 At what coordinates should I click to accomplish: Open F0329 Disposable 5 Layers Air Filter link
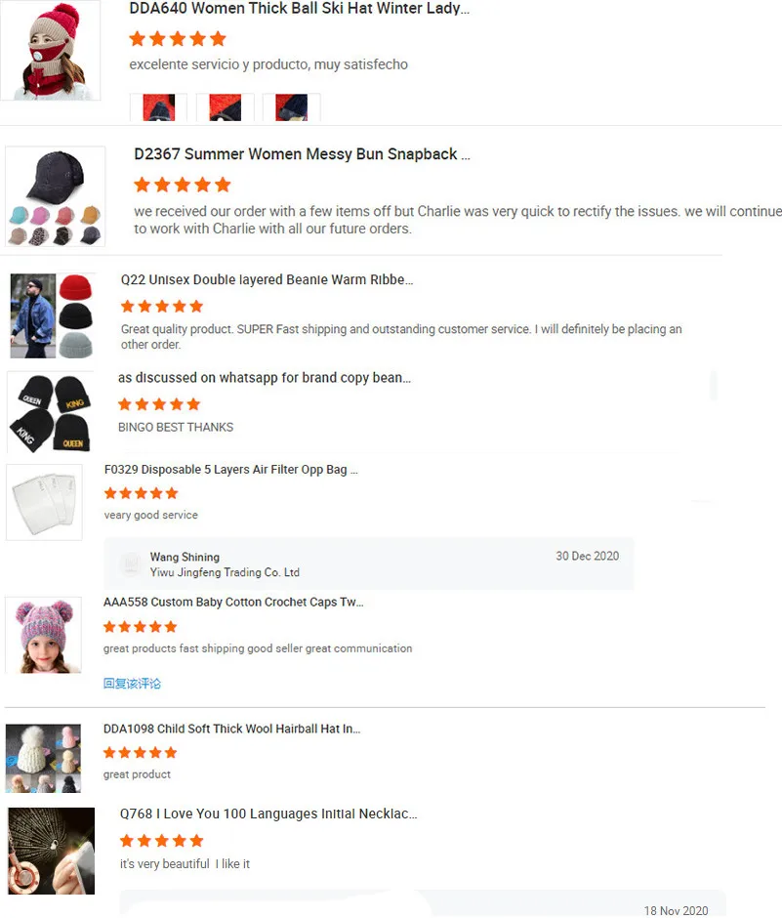230,470
